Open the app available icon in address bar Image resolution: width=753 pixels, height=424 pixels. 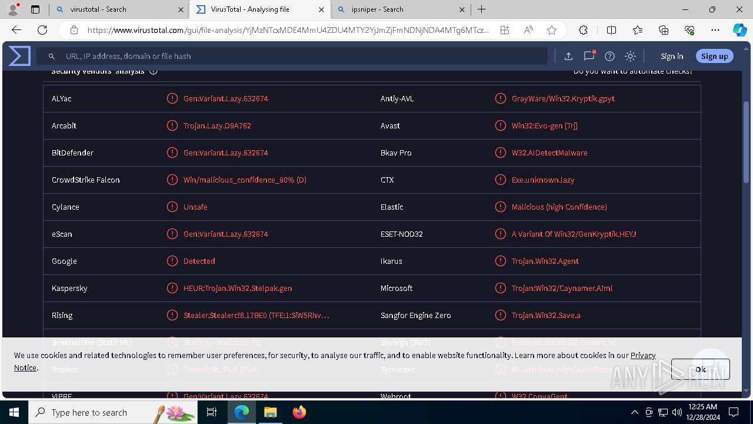click(x=505, y=30)
